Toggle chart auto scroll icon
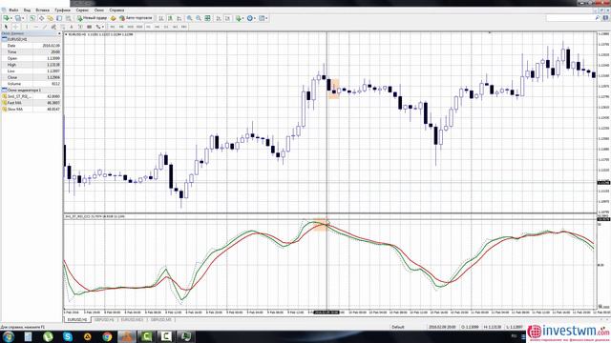The image size is (611, 343). coord(219,18)
